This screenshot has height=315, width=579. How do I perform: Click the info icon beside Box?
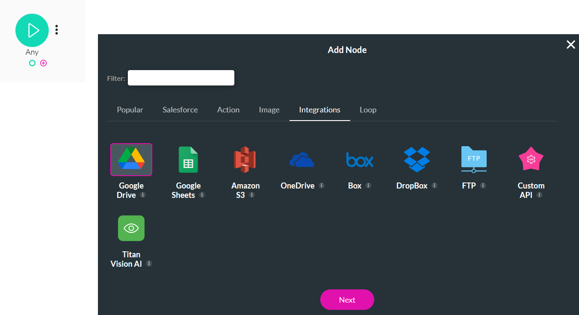(369, 185)
